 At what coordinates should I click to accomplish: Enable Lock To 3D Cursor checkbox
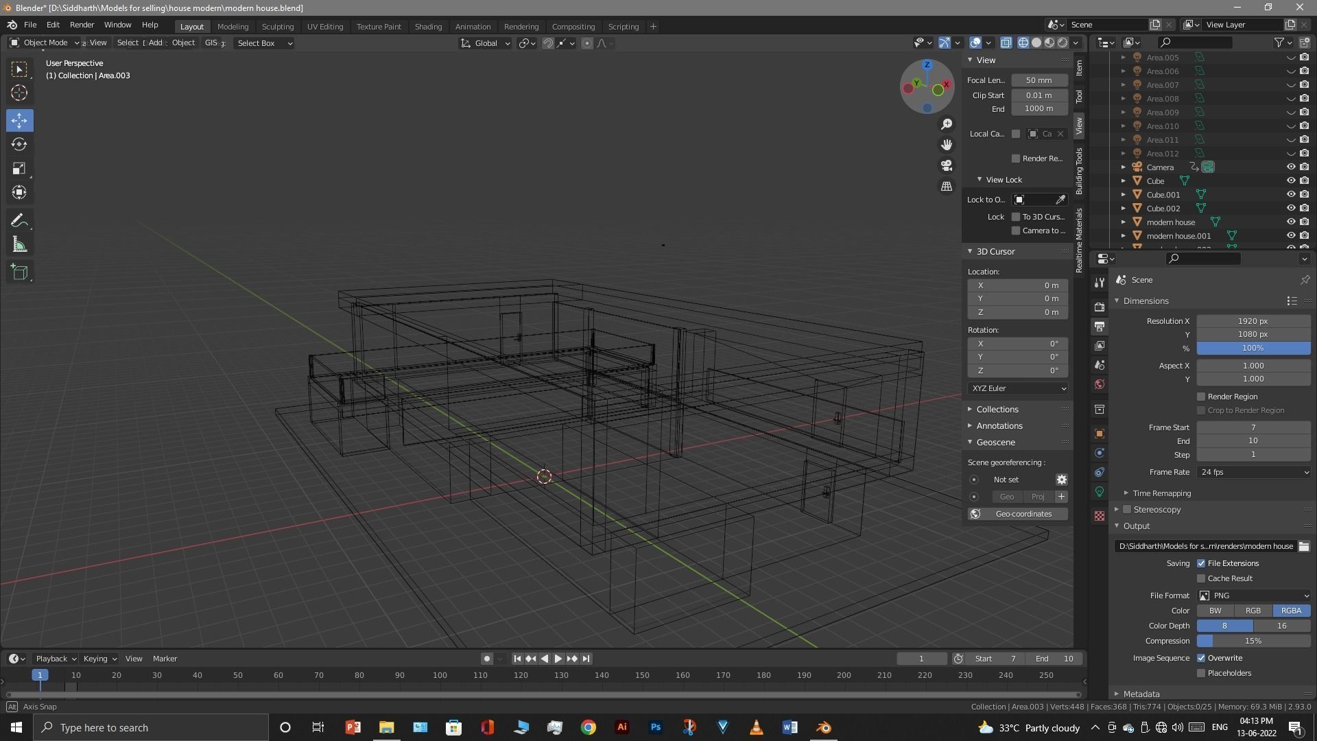(x=1016, y=217)
